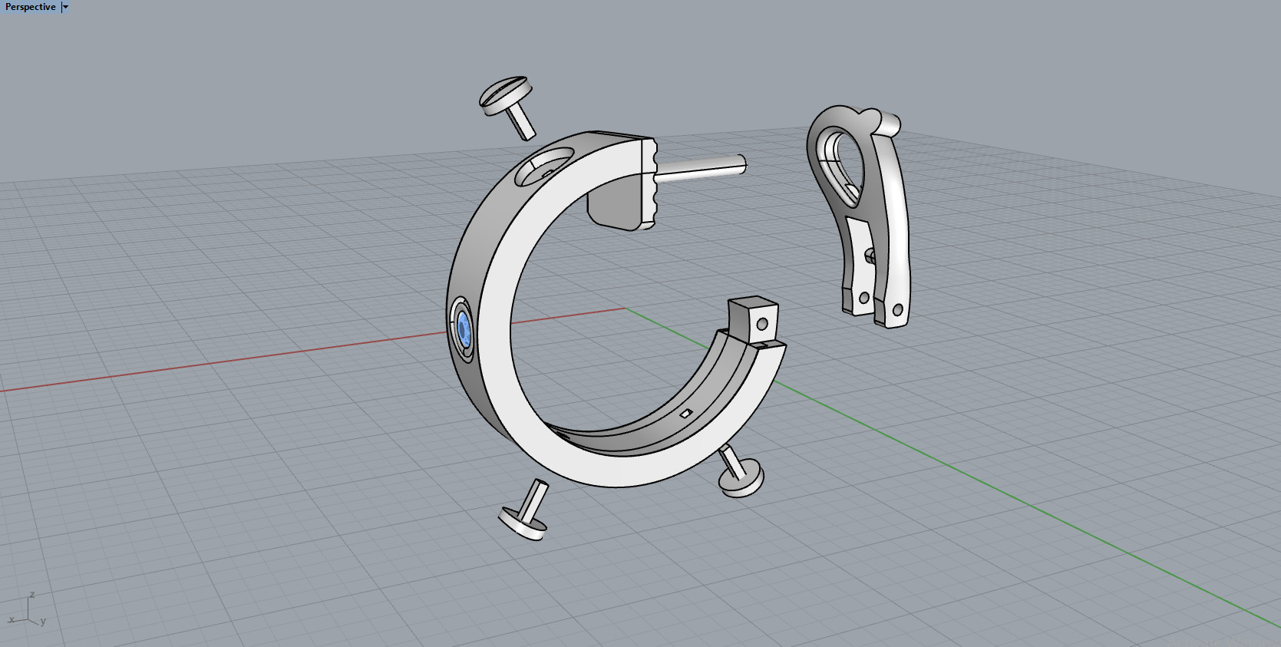
Task: Click the world axes icon
Action: 28,610
